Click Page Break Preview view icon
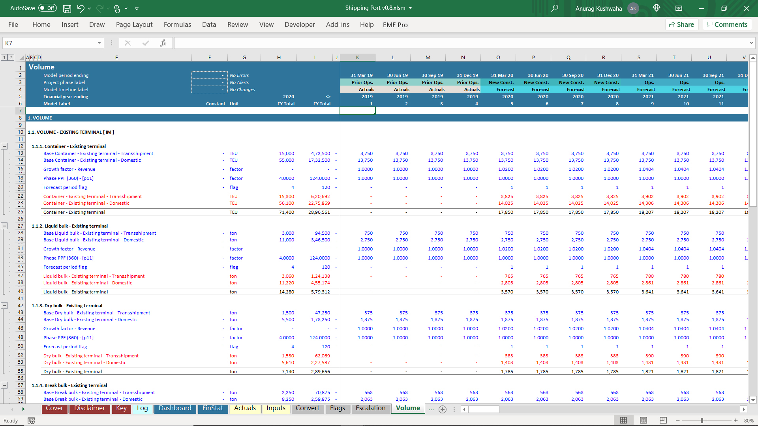The image size is (758, 426). click(x=663, y=420)
